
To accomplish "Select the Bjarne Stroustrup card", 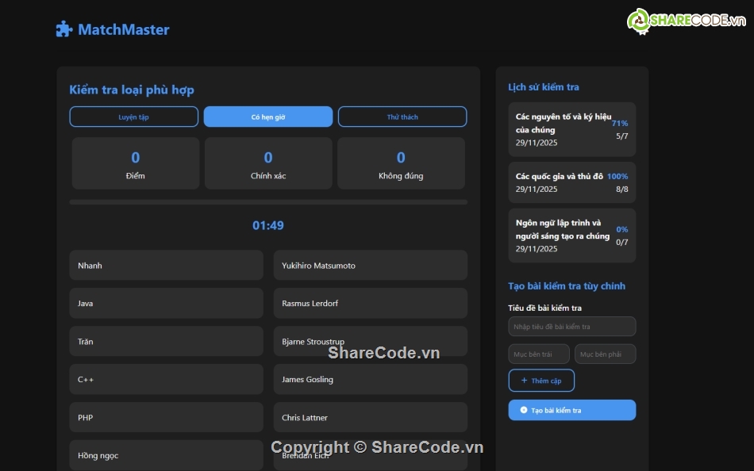I will pos(370,341).
